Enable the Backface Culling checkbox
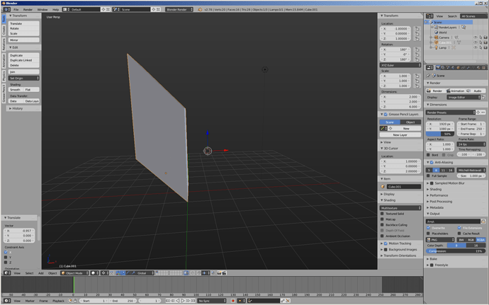Image resolution: width=489 pixels, height=305 pixels. [x=382, y=224]
